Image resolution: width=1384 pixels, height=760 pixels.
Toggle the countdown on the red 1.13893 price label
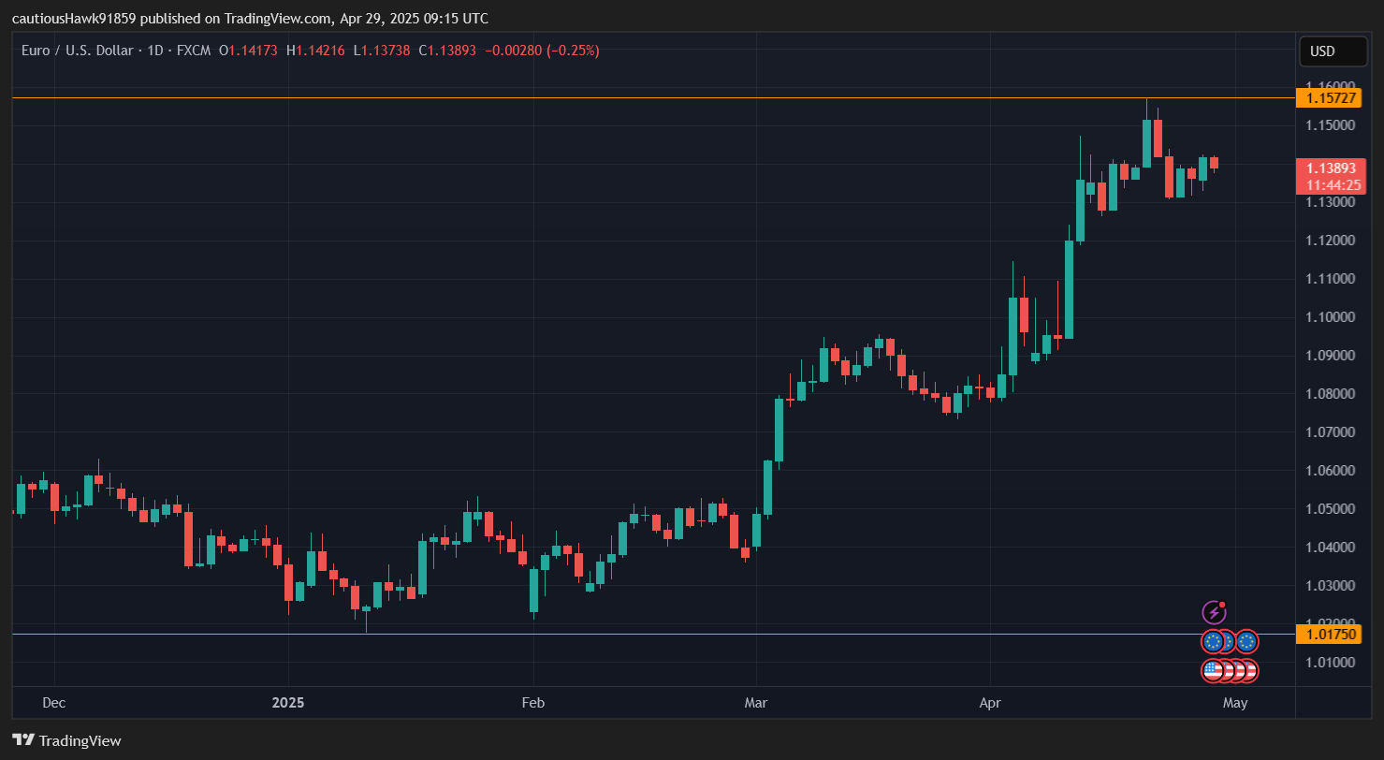1332,177
